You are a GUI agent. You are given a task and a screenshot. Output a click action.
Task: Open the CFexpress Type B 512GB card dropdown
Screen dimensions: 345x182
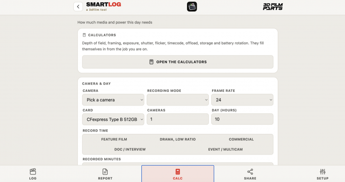[113, 119]
